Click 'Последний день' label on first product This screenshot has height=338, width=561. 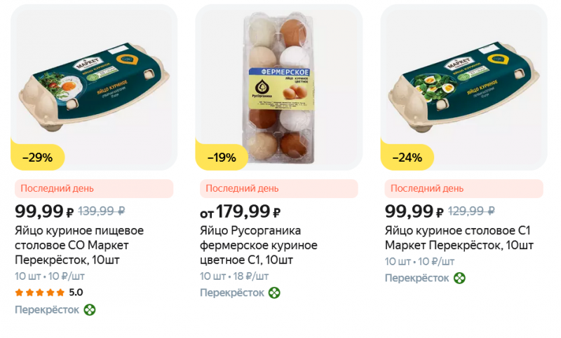57,188
